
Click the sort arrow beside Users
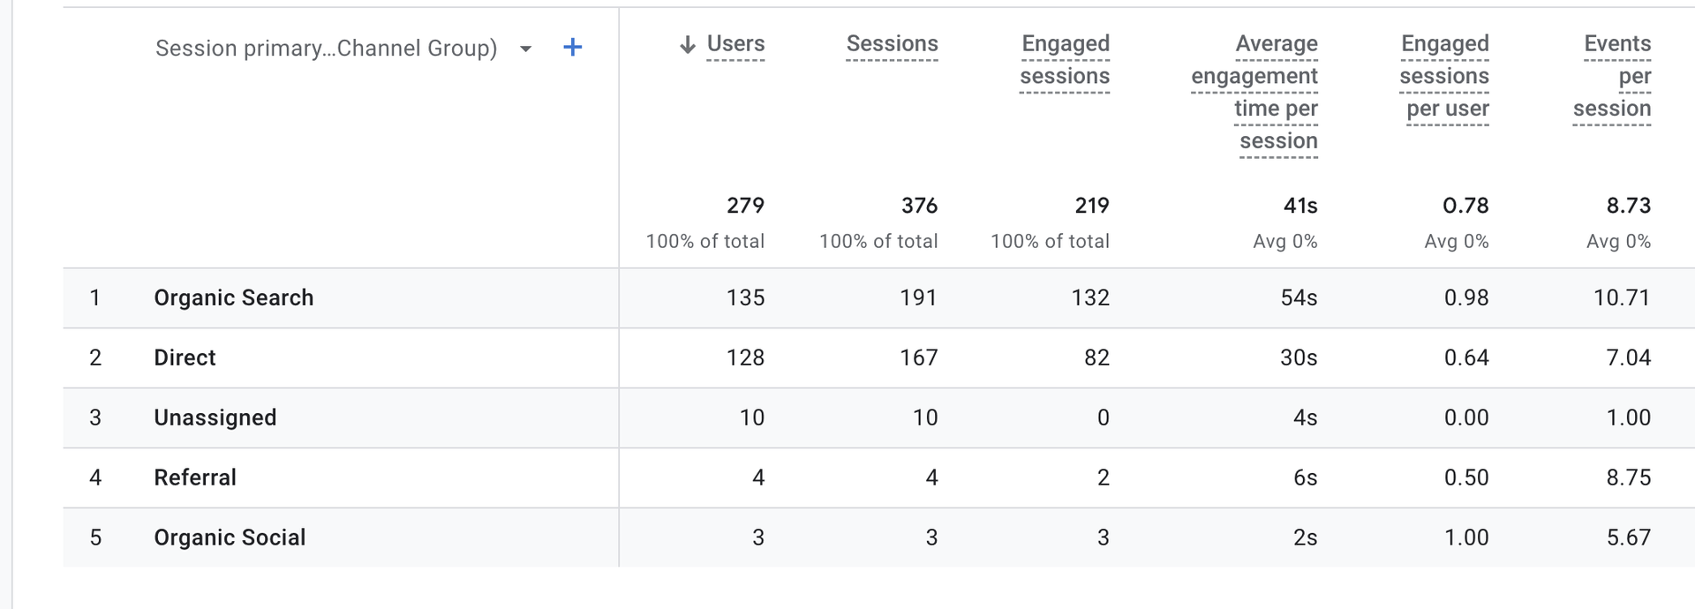pos(688,45)
